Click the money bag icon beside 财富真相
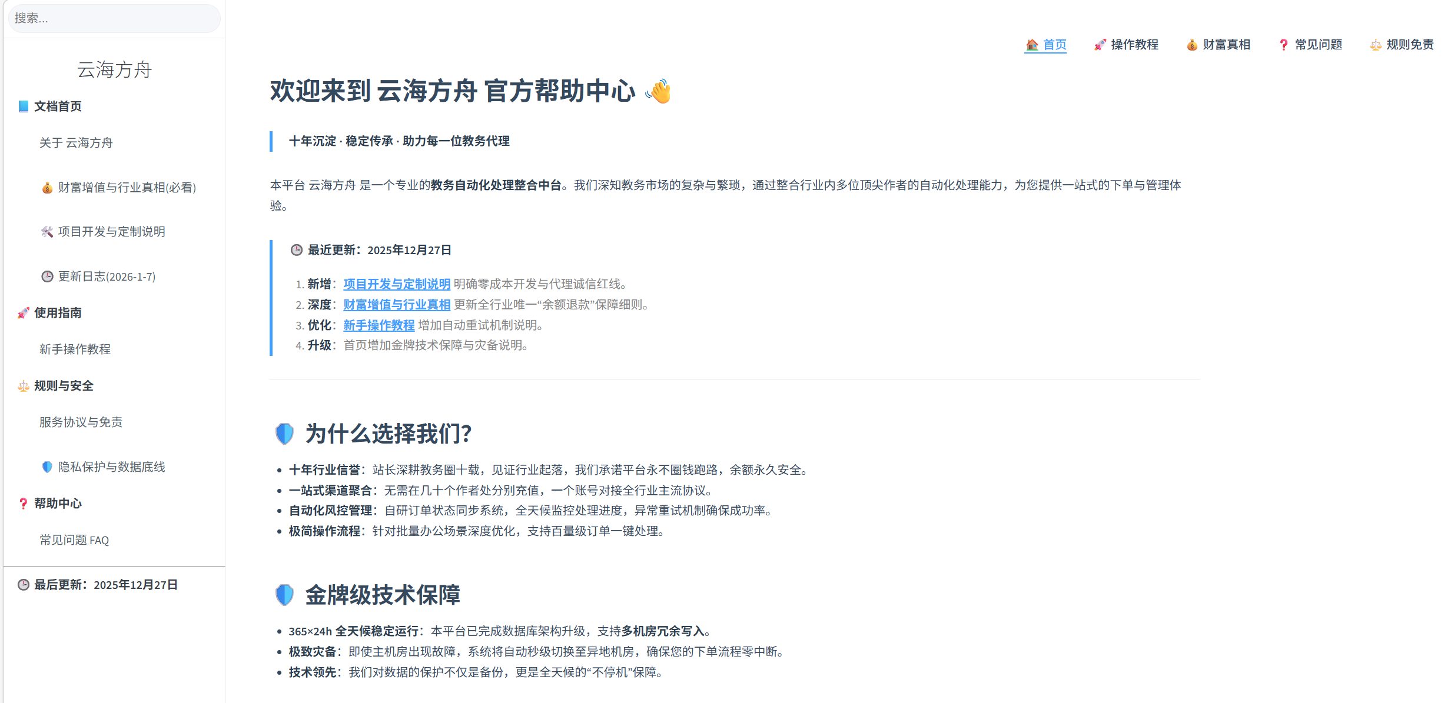This screenshot has height=703, width=1454. click(x=1192, y=45)
